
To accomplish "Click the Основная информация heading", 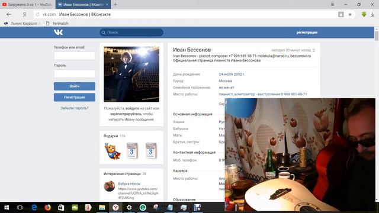I will (192, 114).
